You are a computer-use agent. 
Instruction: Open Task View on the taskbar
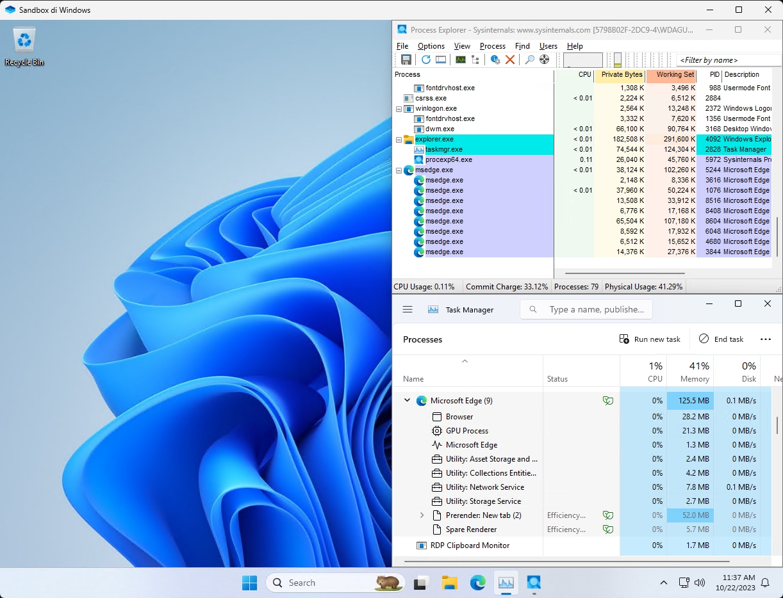pos(420,583)
